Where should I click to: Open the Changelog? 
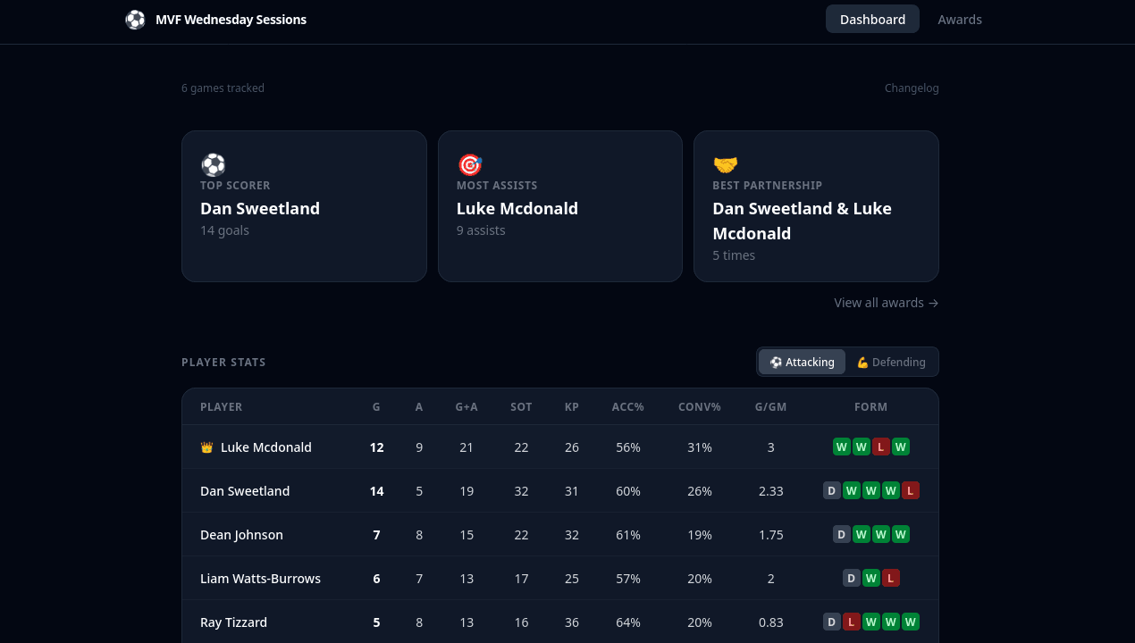(x=912, y=88)
